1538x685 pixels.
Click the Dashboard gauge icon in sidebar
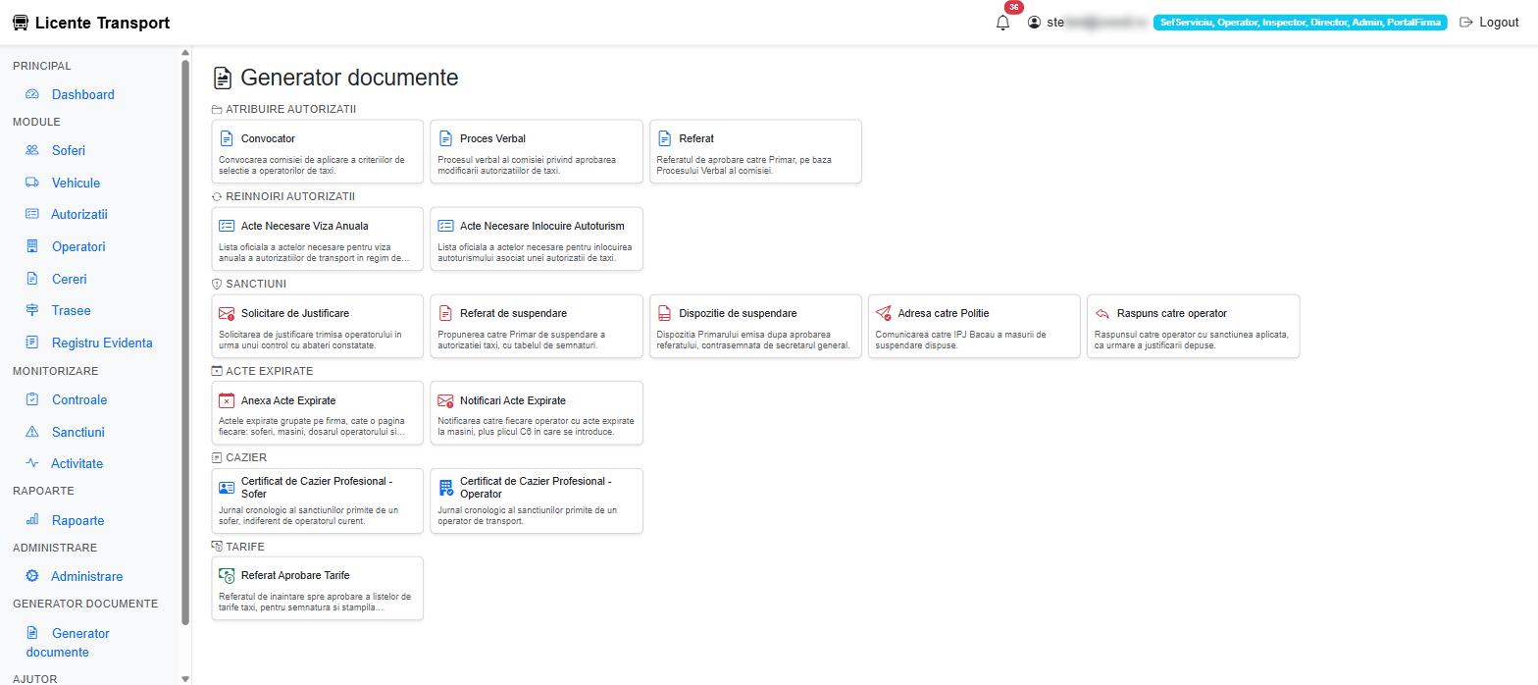tap(32, 94)
